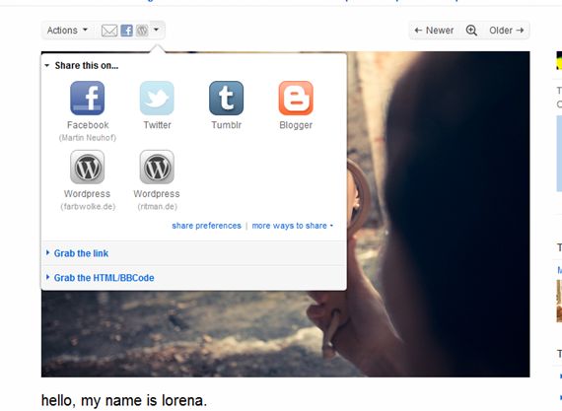Share this photo on Blogger

296,105
